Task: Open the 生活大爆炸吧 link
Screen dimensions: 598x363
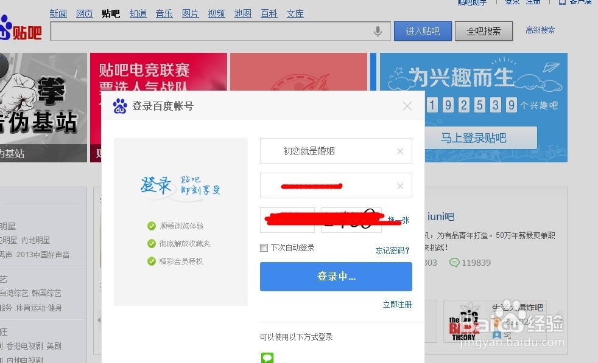Action: [x=518, y=308]
